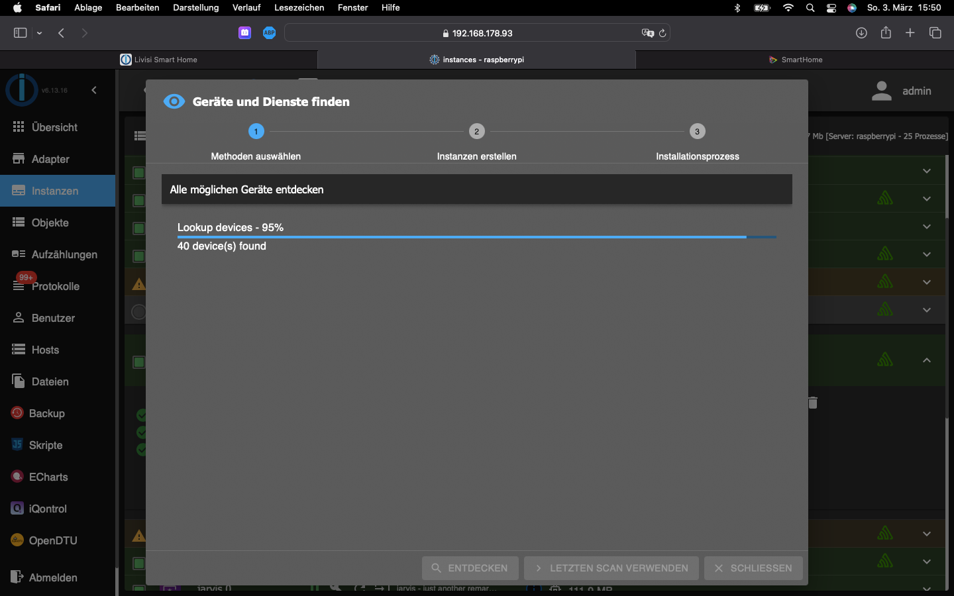The width and height of the screenshot is (954, 596).
Task: Toggle the Safari sidebar button
Action: [x=20, y=32]
